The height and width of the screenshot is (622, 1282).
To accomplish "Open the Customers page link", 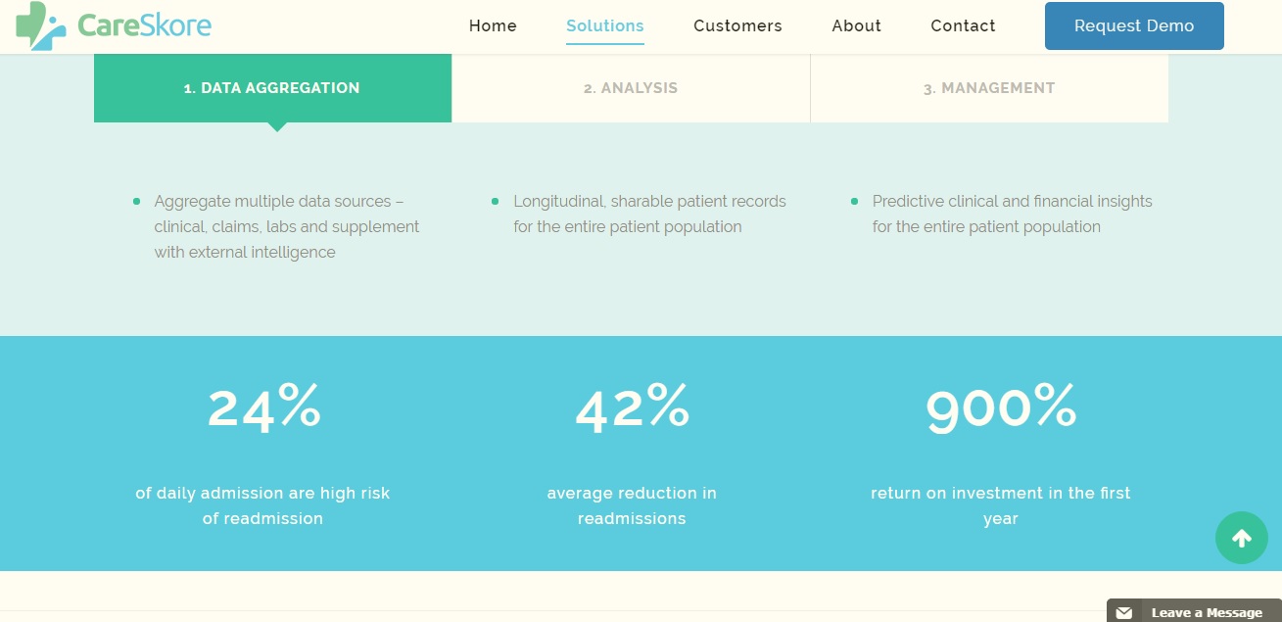I will pyautogui.click(x=737, y=26).
